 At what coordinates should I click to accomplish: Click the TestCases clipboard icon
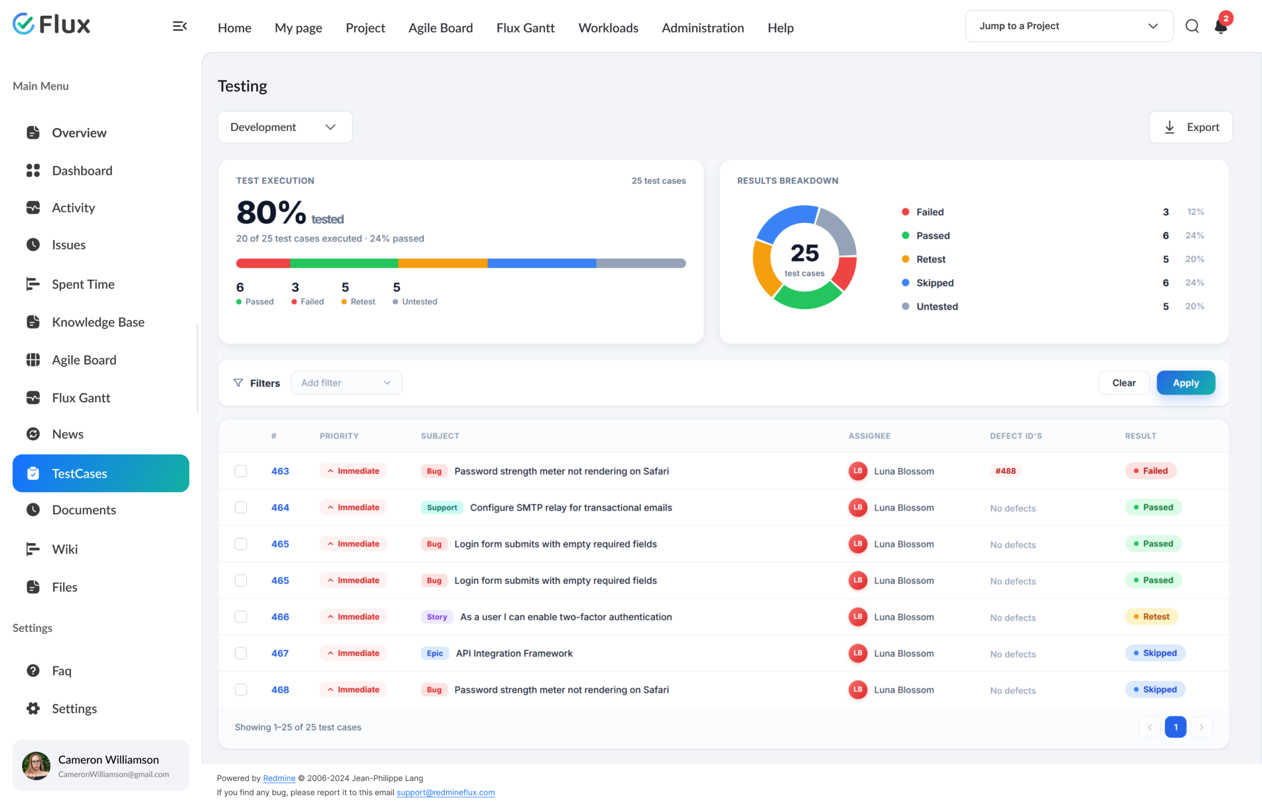pos(33,473)
